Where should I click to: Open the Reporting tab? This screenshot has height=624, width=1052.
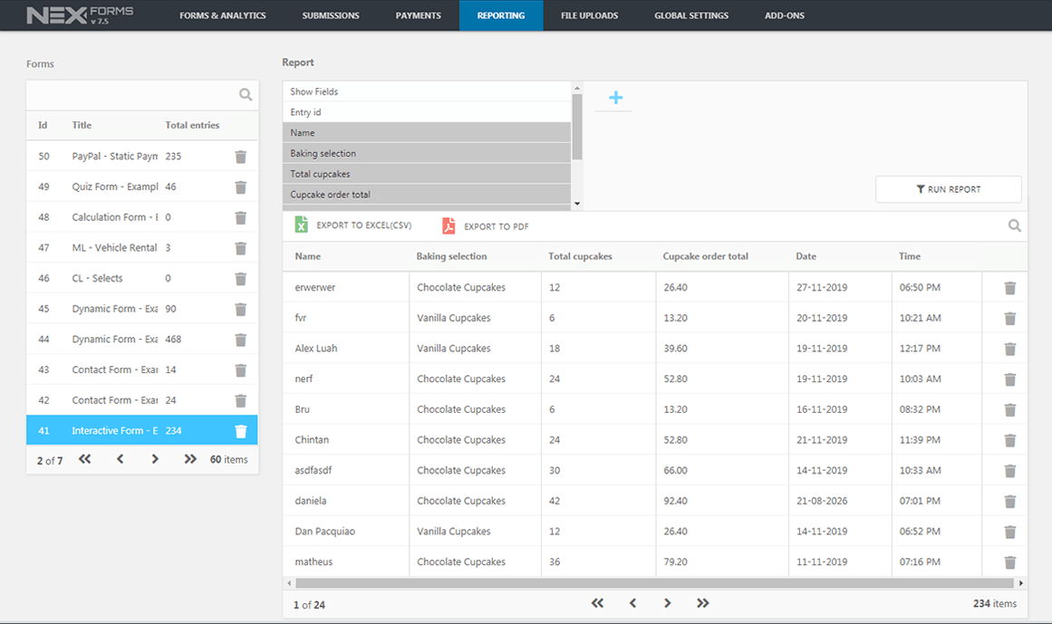501,15
